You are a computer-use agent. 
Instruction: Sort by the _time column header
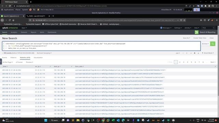point(5,66)
